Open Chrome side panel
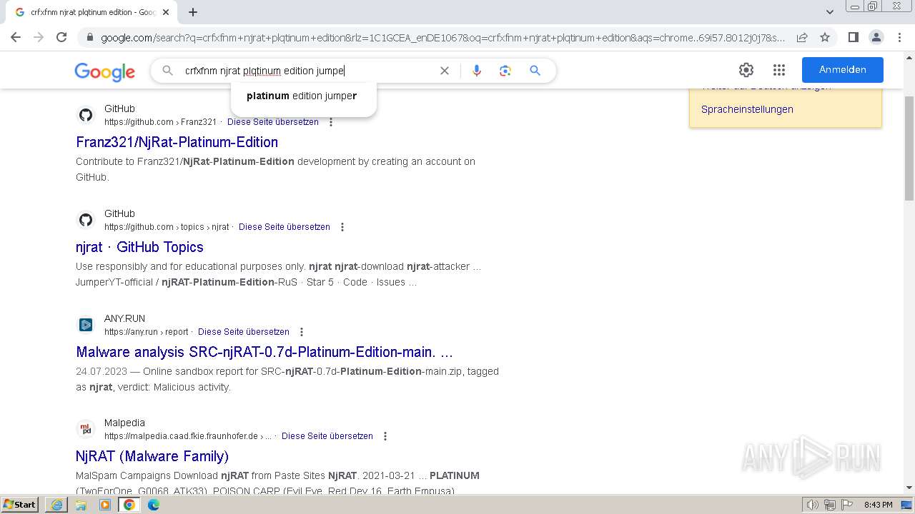The image size is (915, 514). (x=853, y=37)
